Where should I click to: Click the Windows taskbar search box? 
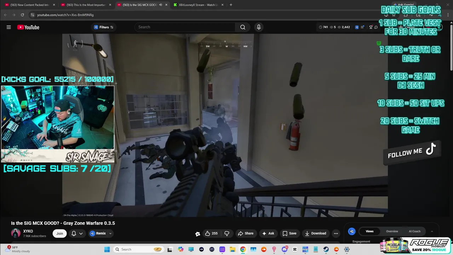tap(139, 249)
